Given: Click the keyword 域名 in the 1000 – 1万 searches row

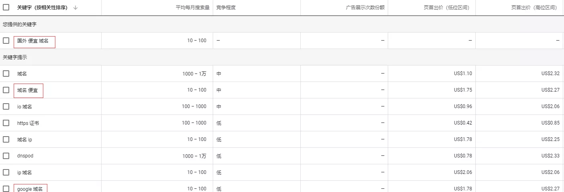Looking at the screenshot, I should (22, 74).
